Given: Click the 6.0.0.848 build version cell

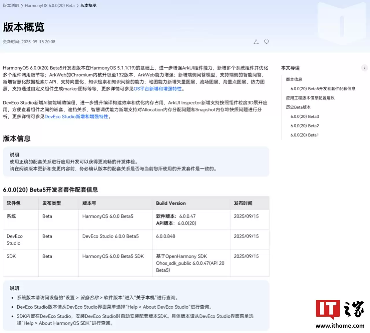Looking at the screenshot, I should [165, 236].
